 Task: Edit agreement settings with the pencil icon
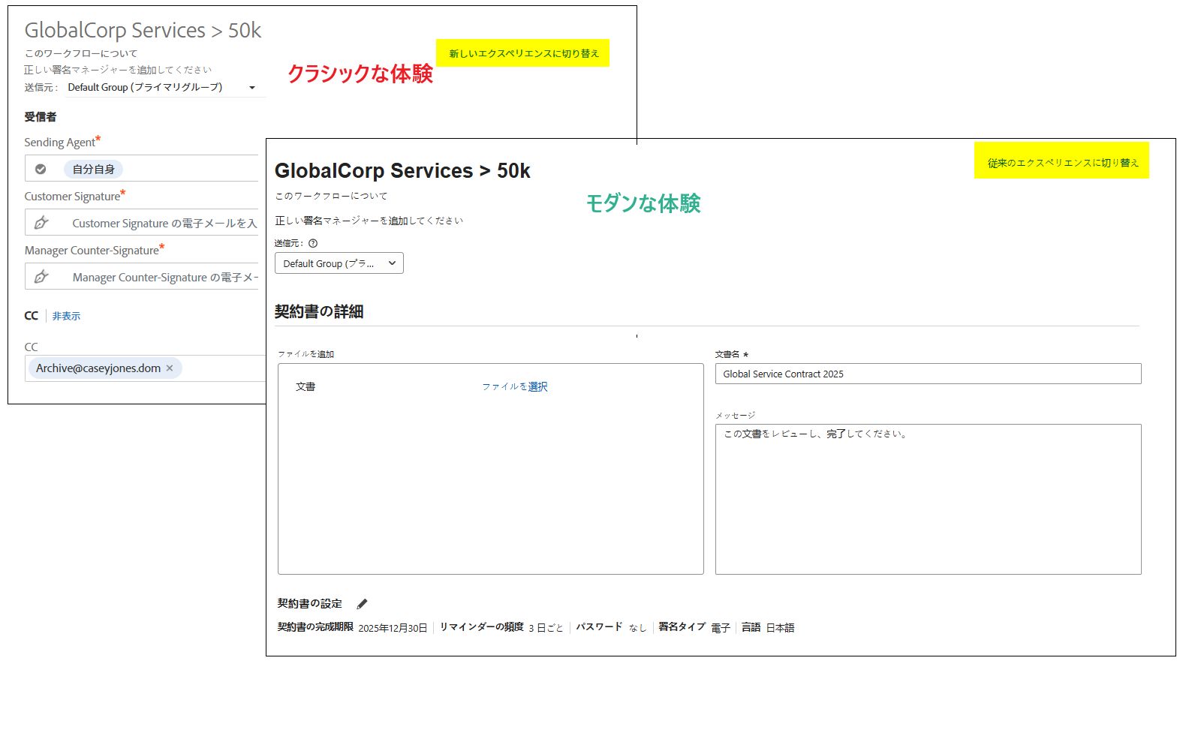tap(362, 604)
